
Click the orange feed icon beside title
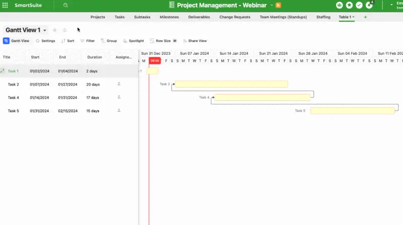point(278,5)
